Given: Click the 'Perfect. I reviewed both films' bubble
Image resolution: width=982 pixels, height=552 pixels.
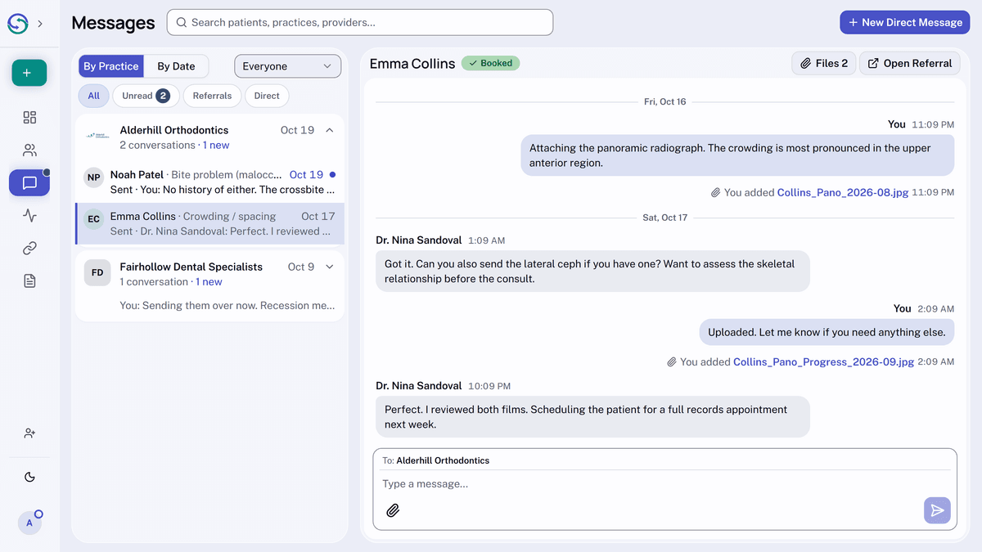Looking at the screenshot, I should [592, 417].
